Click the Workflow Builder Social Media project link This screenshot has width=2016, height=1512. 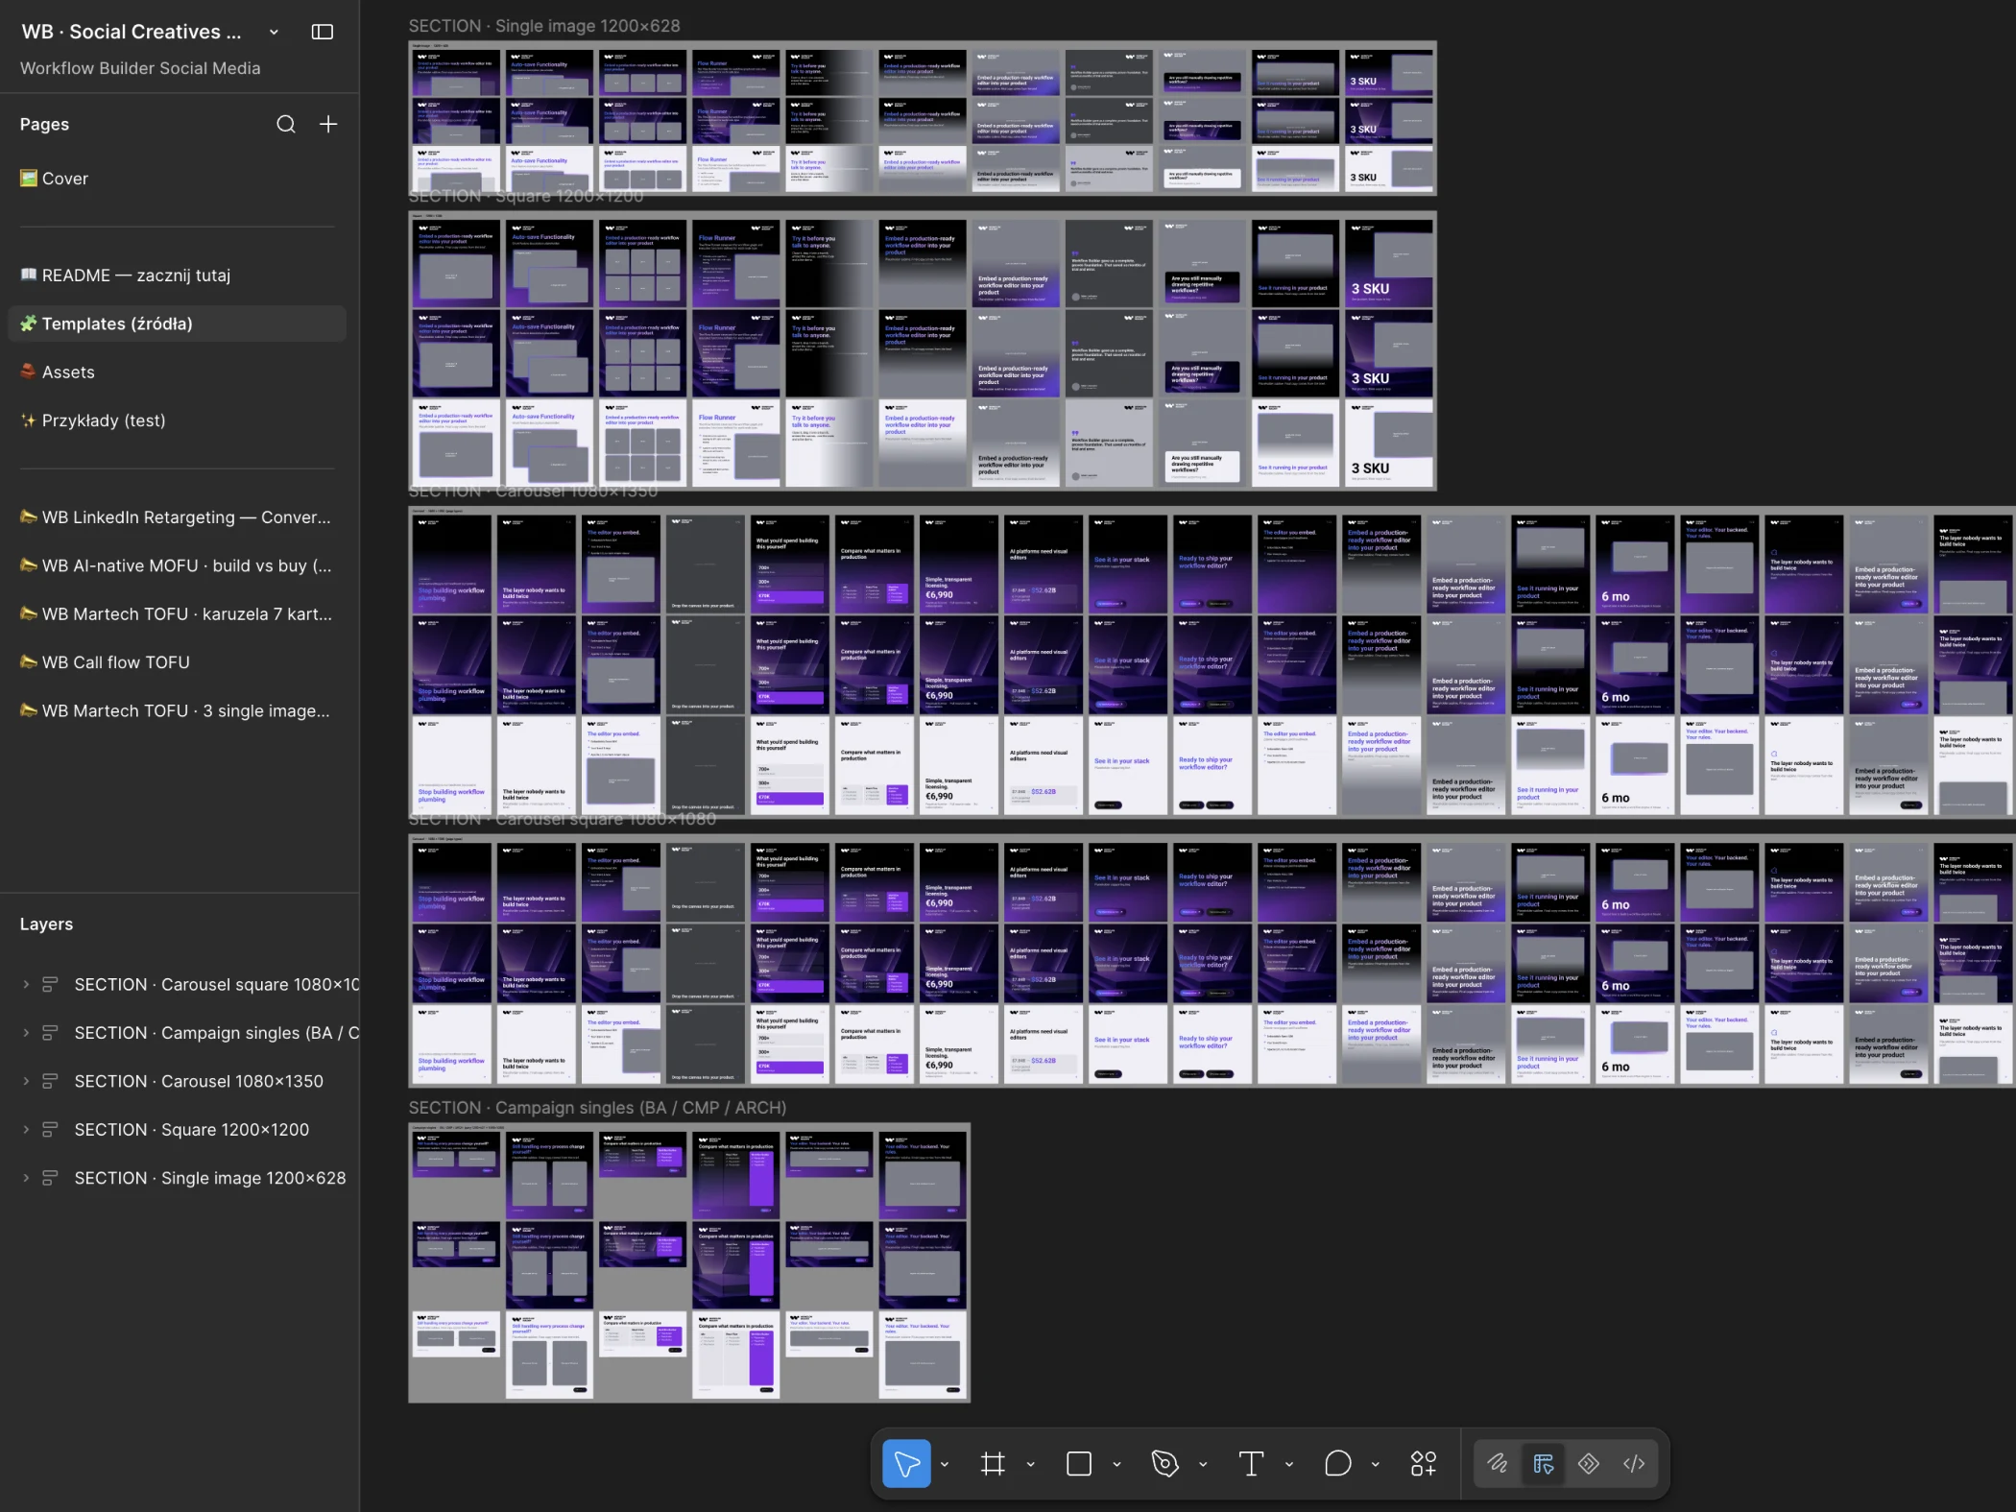coord(140,68)
